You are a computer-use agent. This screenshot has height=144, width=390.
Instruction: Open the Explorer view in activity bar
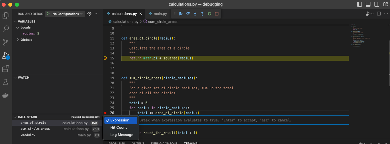[5, 16]
